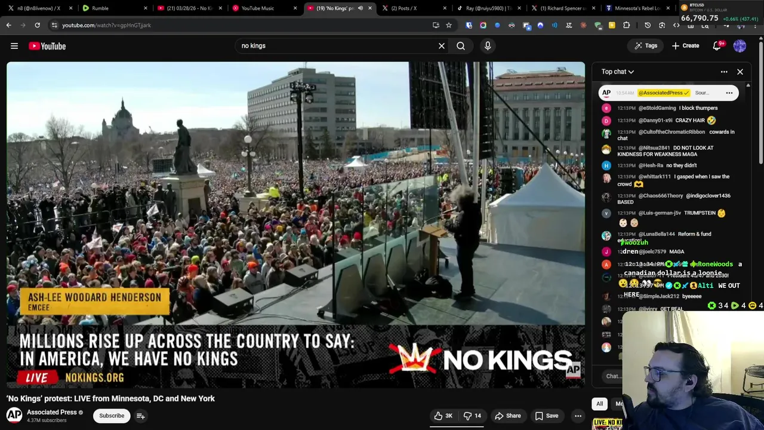The height and width of the screenshot is (430, 764).
Task: Switch to the n8 (@n8livenow) X tab
Action: (x=39, y=8)
